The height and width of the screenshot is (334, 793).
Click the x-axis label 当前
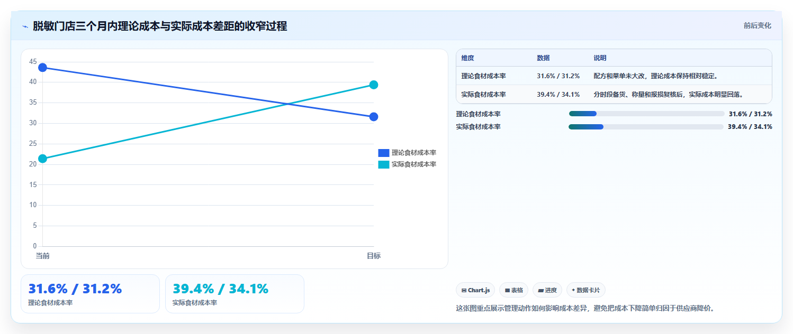43,256
